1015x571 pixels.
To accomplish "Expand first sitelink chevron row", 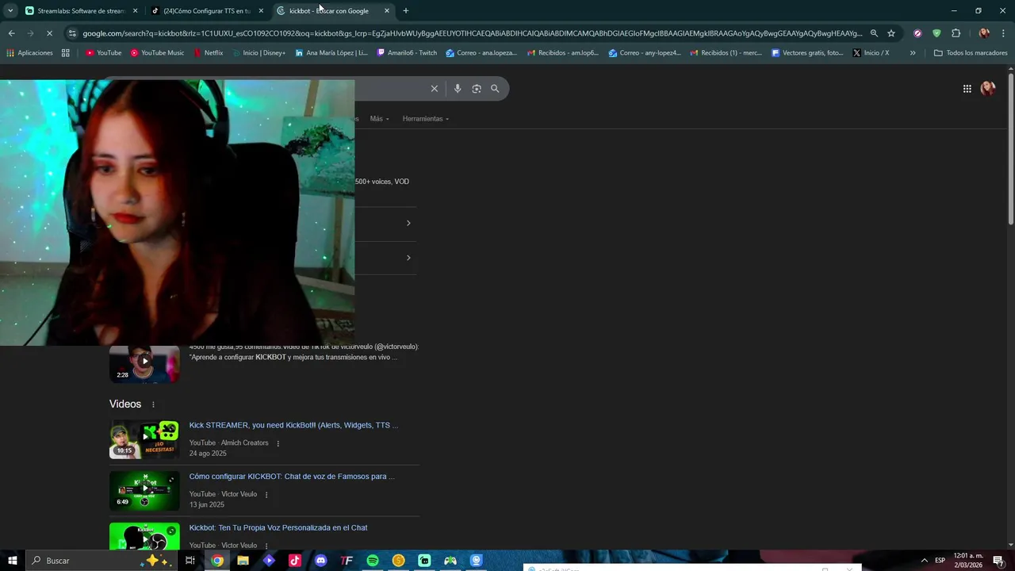I will [408, 223].
